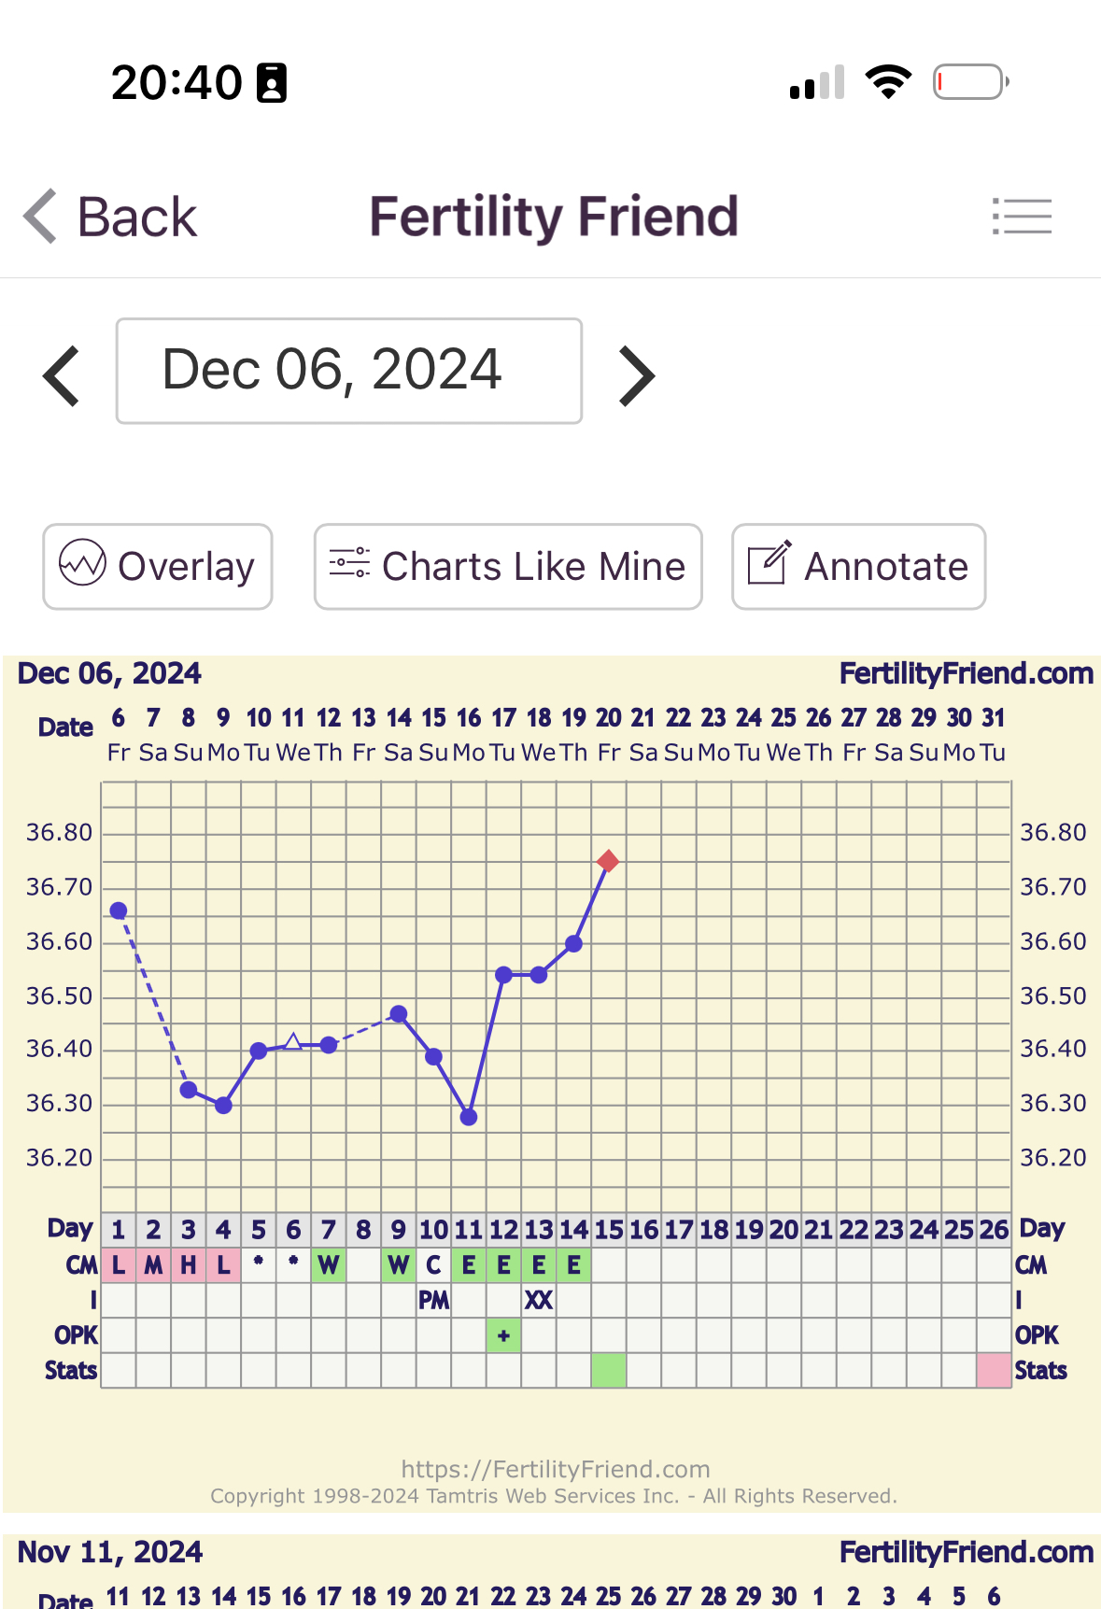
Task: Tap the battery indicator in status bar
Action: 971,82
